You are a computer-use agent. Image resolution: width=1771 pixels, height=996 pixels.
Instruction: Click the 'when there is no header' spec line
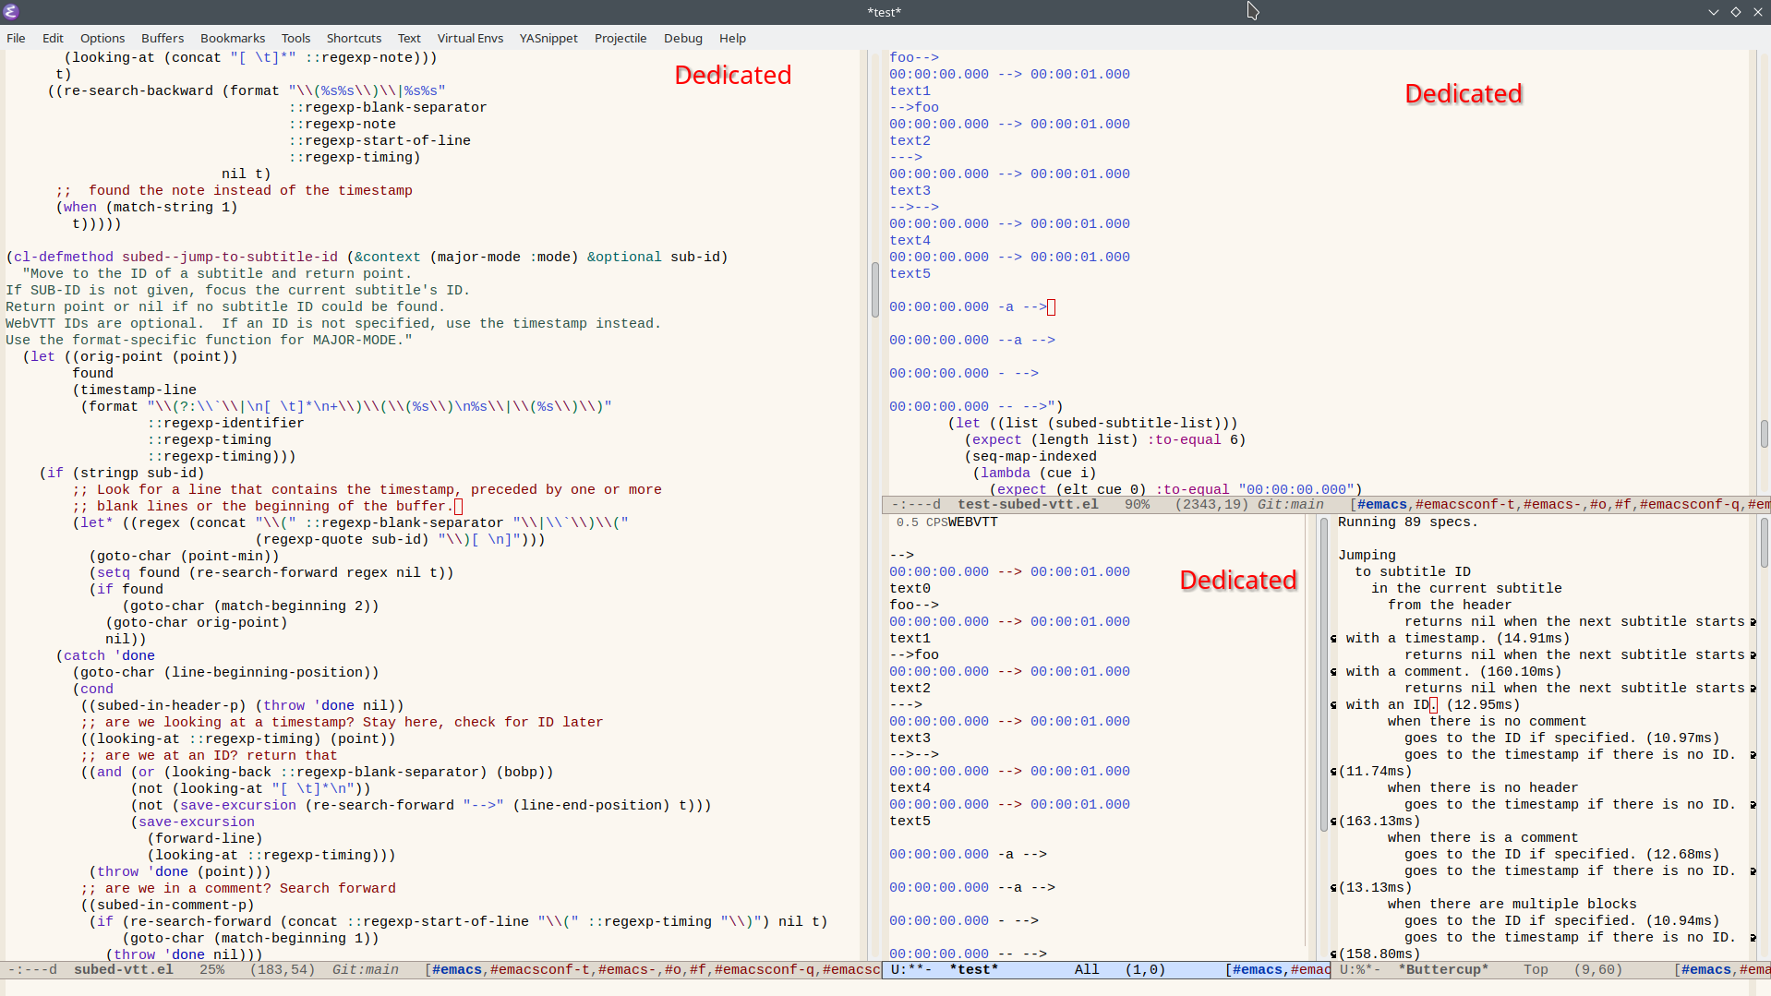pyautogui.click(x=1483, y=787)
